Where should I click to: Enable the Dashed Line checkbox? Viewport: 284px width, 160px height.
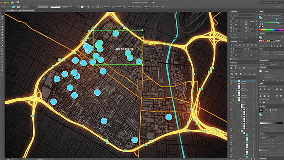pyautogui.click(x=260, y=150)
